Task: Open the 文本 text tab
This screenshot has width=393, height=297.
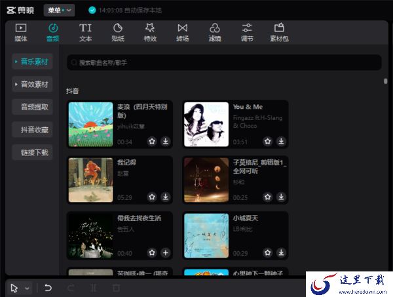Action: pyautogui.click(x=85, y=32)
